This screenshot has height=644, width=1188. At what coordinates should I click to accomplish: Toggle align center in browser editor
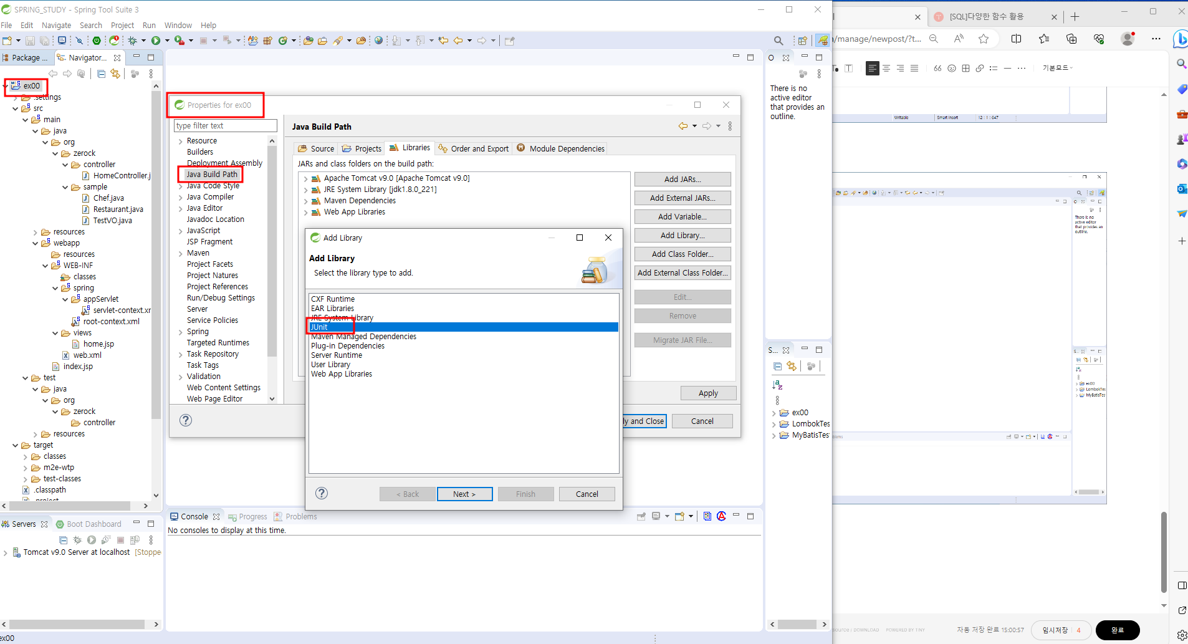pos(886,69)
